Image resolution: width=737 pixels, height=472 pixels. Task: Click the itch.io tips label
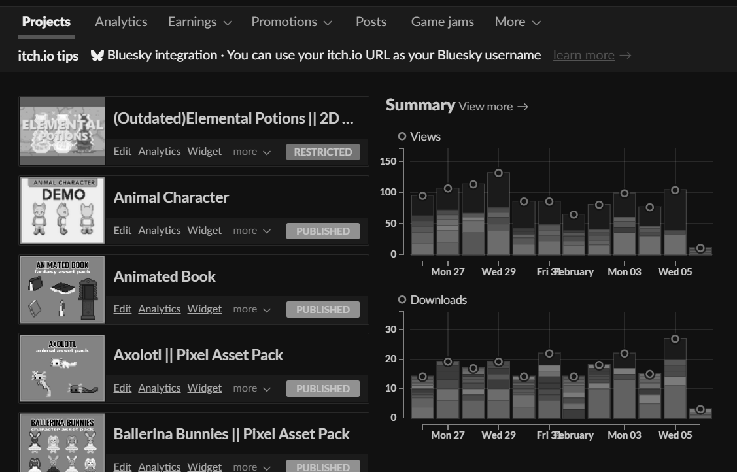(x=48, y=56)
